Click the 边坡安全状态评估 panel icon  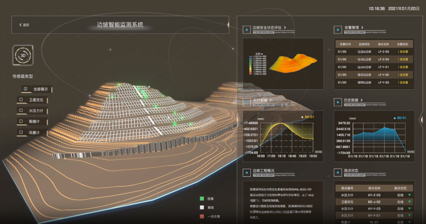(246, 30)
